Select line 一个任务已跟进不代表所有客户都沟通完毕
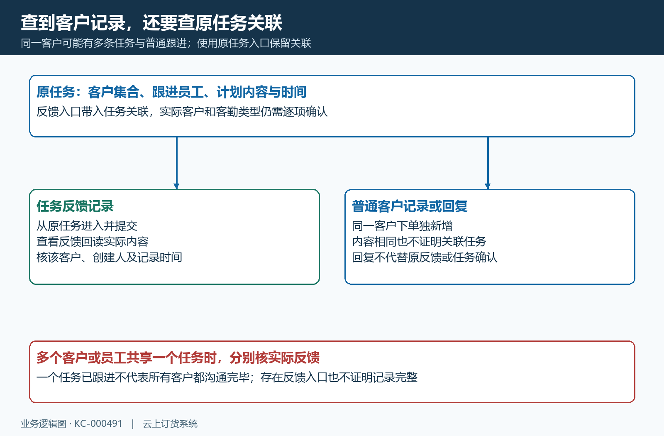This screenshot has height=436, width=664. click(143, 377)
